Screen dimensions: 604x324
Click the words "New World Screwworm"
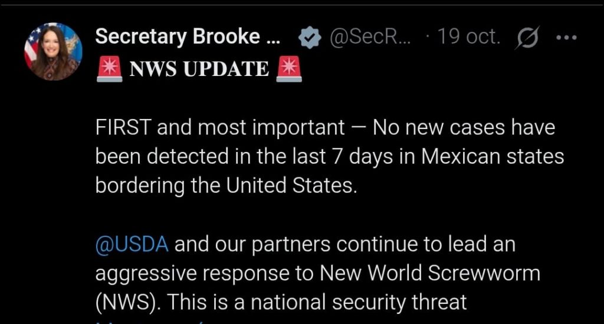pos(431,273)
